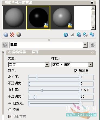The height and width of the screenshot is (120, 100).
Task: Click the 颜色 label
Action: point(12,71)
